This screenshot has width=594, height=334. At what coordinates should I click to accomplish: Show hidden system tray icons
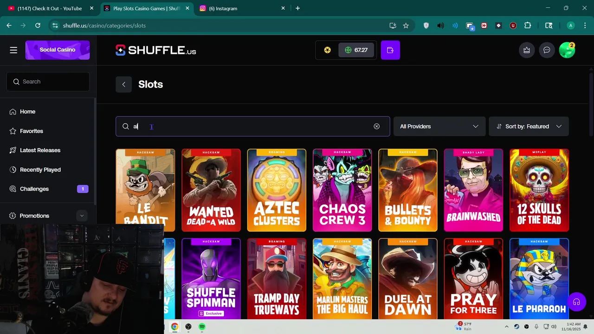point(506,327)
